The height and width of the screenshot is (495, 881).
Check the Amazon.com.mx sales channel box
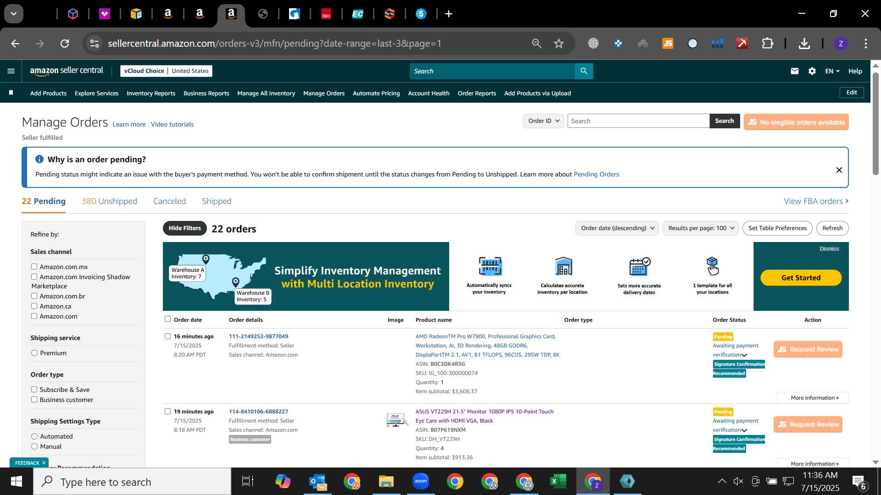tap(34, 266)
